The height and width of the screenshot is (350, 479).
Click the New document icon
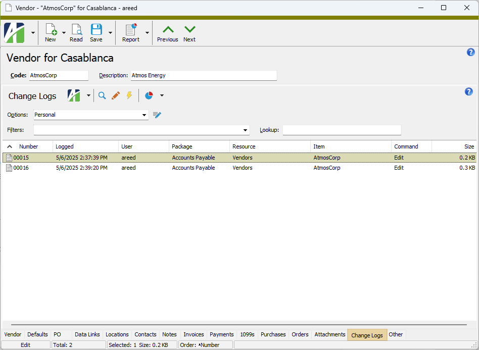51,29
